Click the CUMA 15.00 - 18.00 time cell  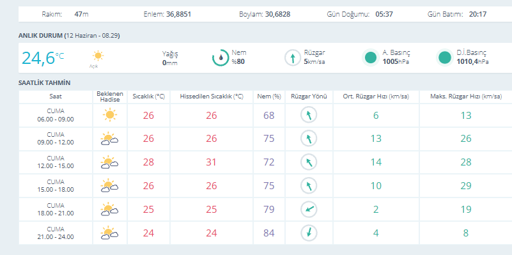click(x=56, y=186)
